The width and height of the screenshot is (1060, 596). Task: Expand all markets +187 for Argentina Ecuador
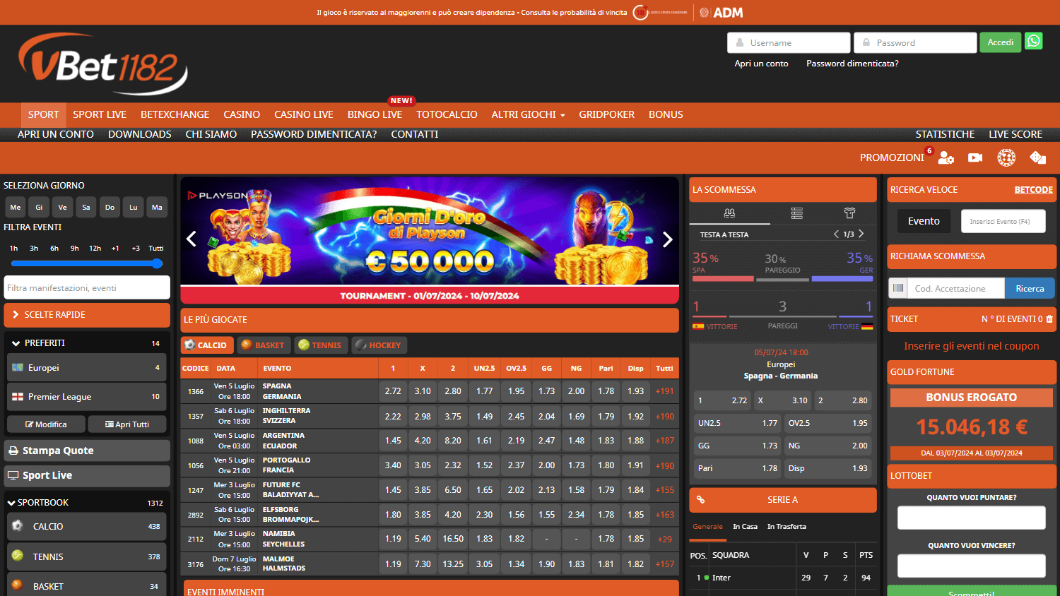pos(664,441)
